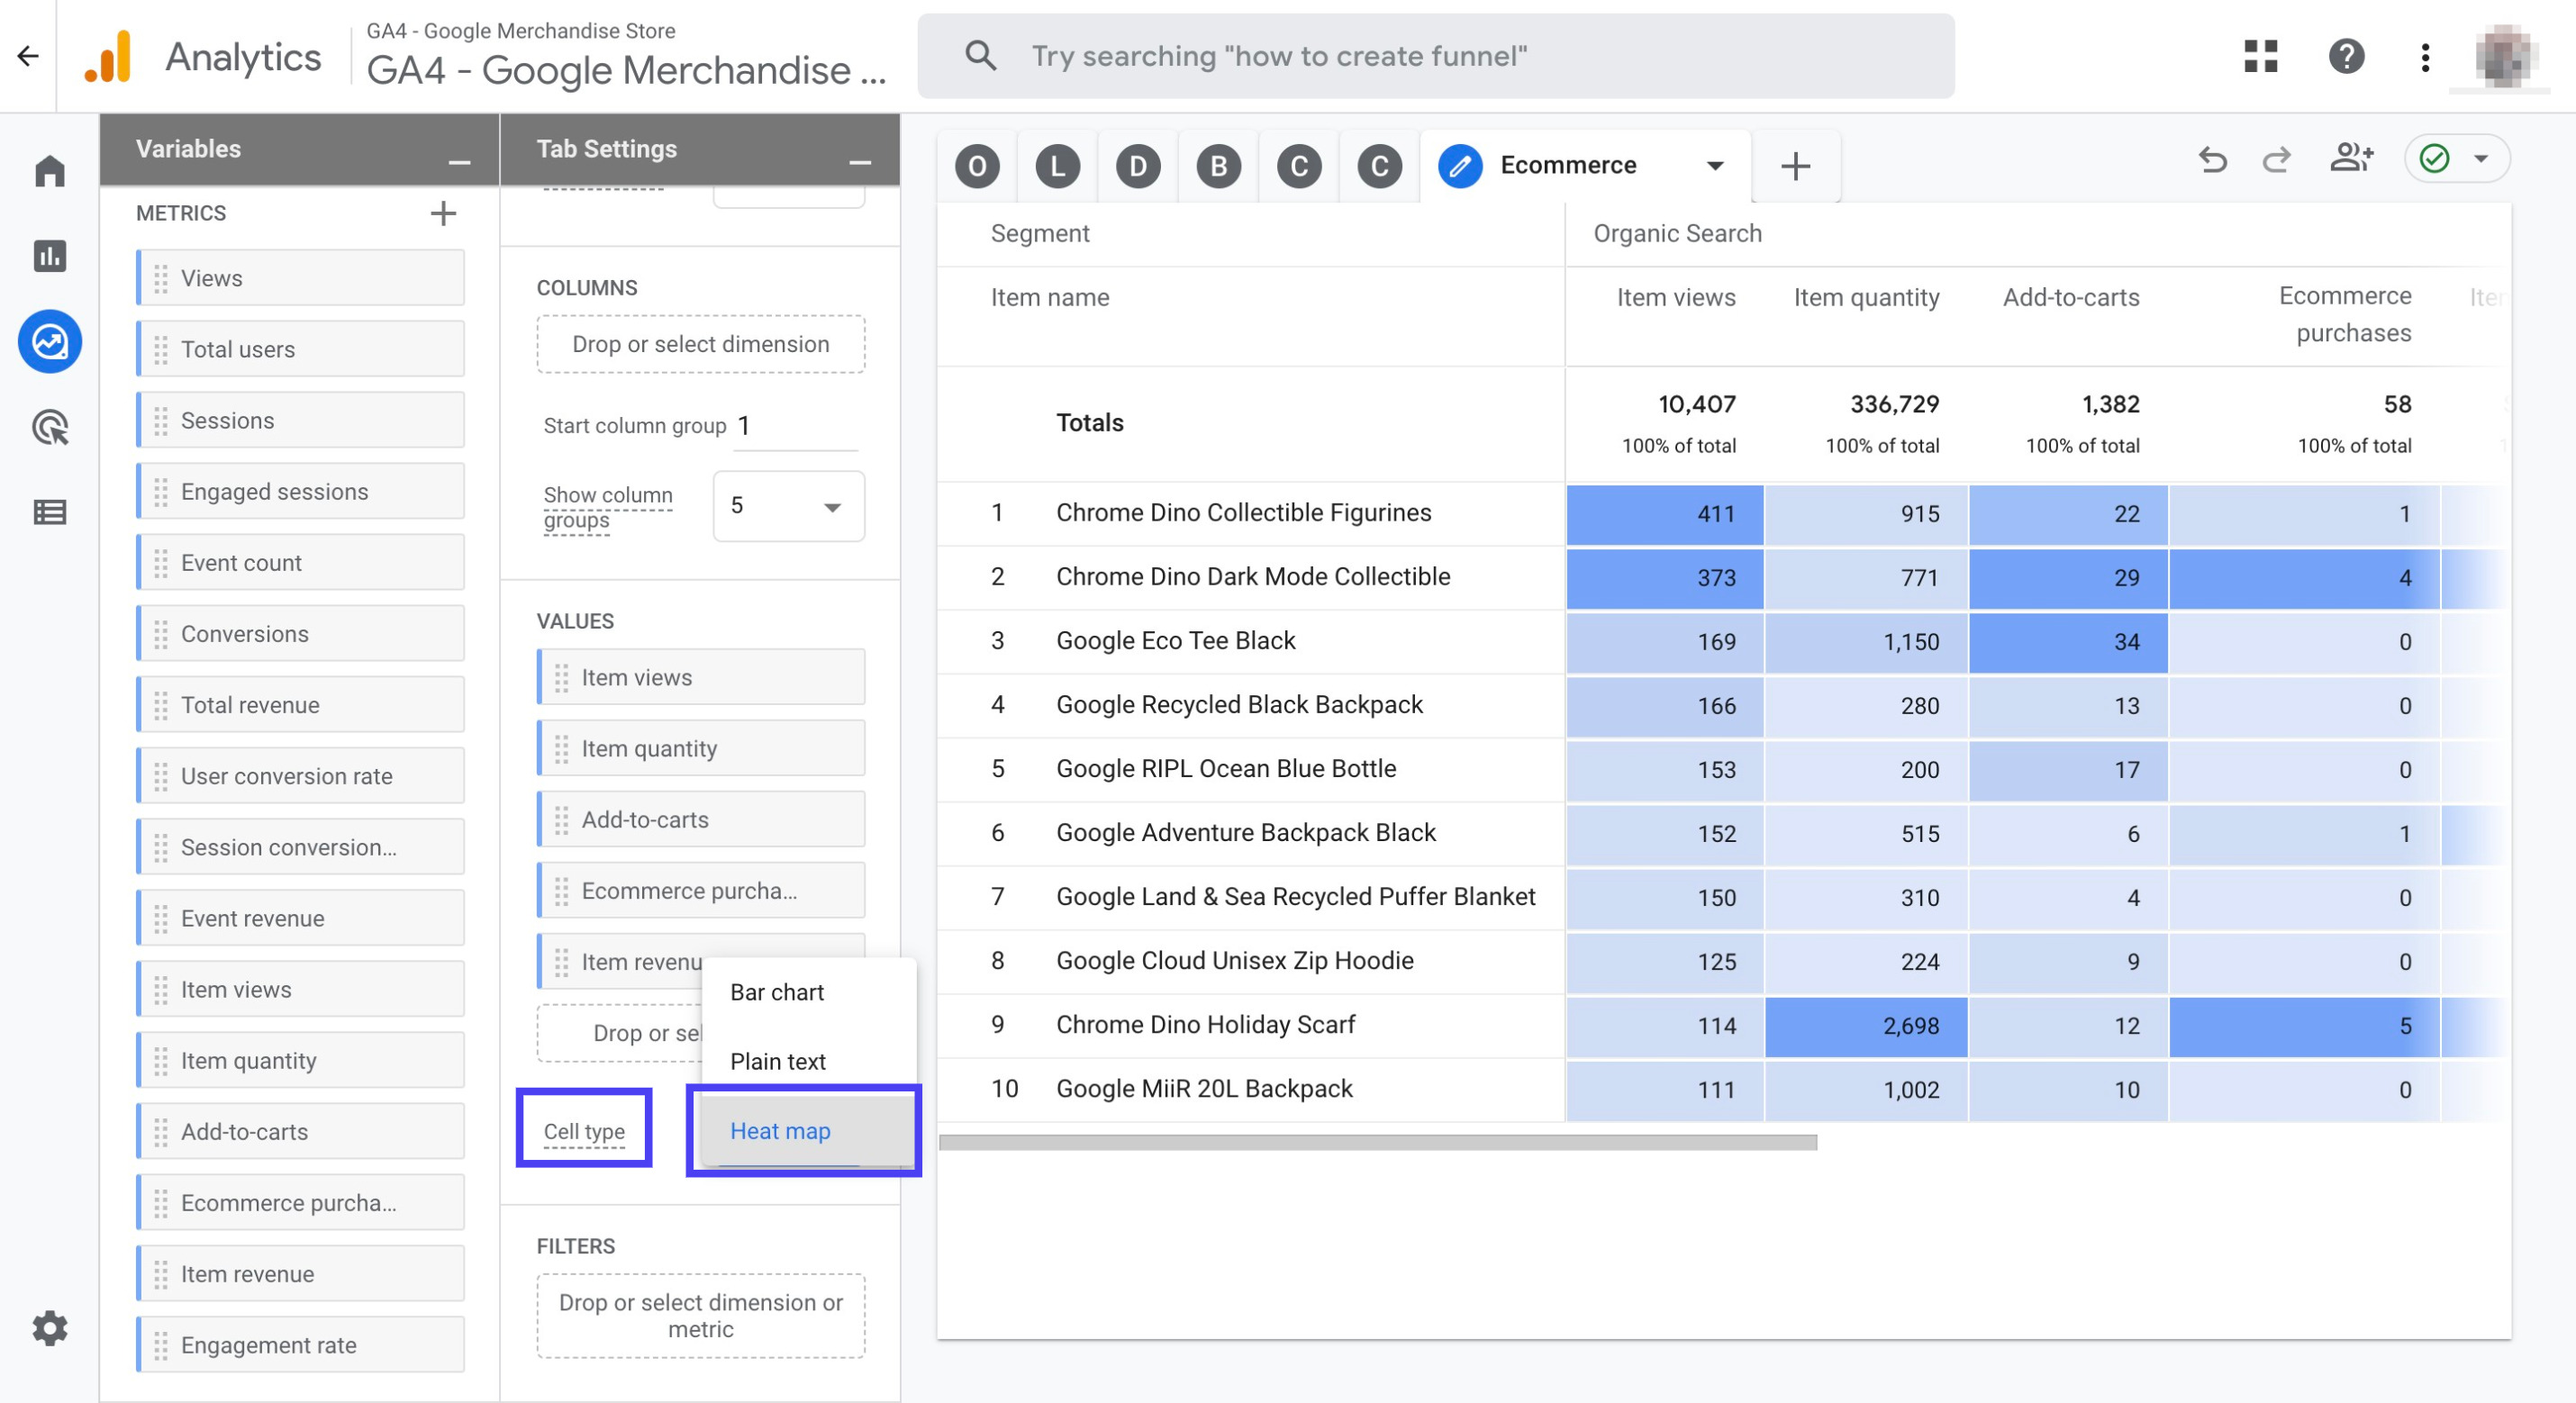The width and height of the screenshot is (2576, 1403).
Task: Click the Start column group value field
Action: [797, 426]
